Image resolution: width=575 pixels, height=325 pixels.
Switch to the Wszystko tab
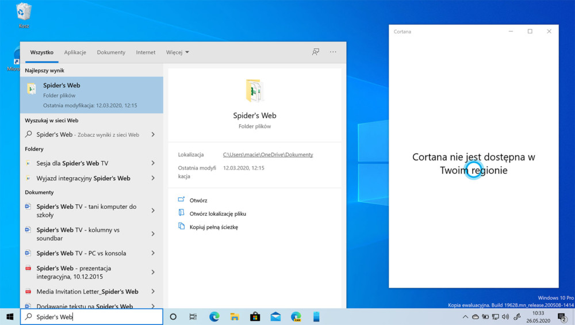click(x=42, y=52)
